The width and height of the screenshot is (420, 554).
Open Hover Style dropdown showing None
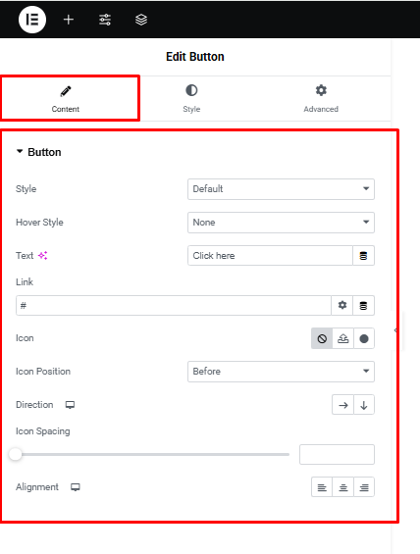[281, 223]
